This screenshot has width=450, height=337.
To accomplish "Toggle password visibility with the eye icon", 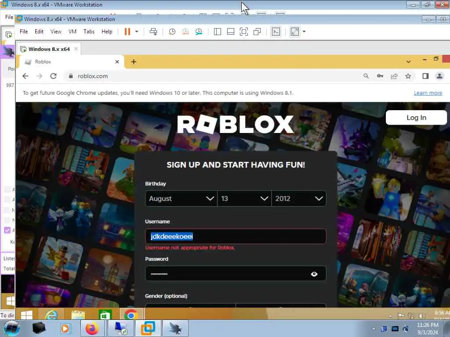I will (314, 274).
